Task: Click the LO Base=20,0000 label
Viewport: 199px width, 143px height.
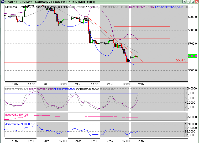Action: point(87,89)
